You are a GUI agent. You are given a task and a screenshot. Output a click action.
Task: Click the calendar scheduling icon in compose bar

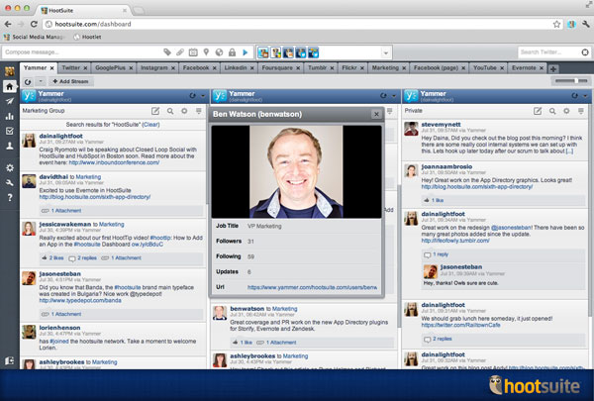pos(193,52)
